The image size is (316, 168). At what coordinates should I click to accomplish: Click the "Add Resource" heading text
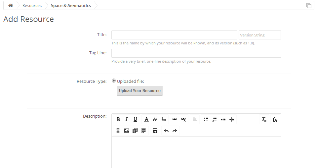[x=29, y=19]
